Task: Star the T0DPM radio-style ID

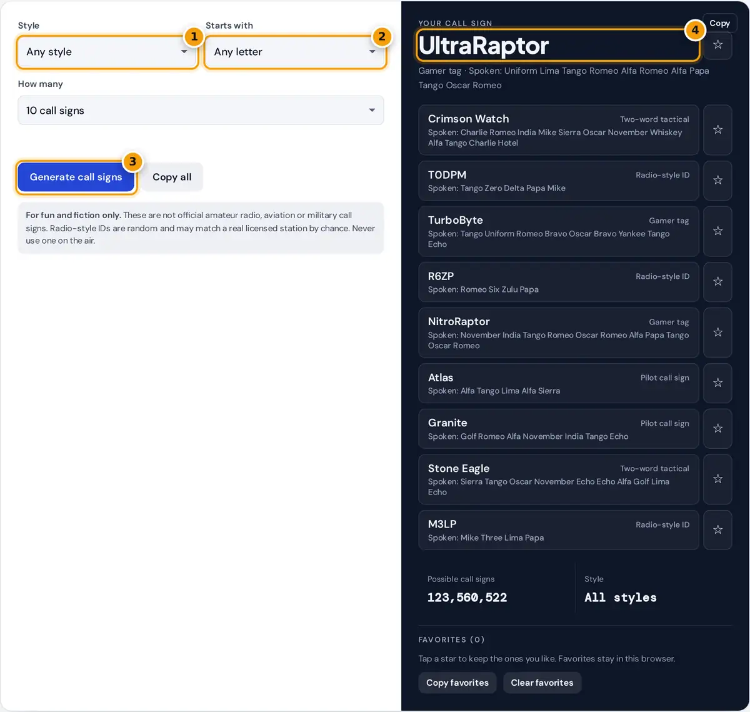Action: pos(717,181)
